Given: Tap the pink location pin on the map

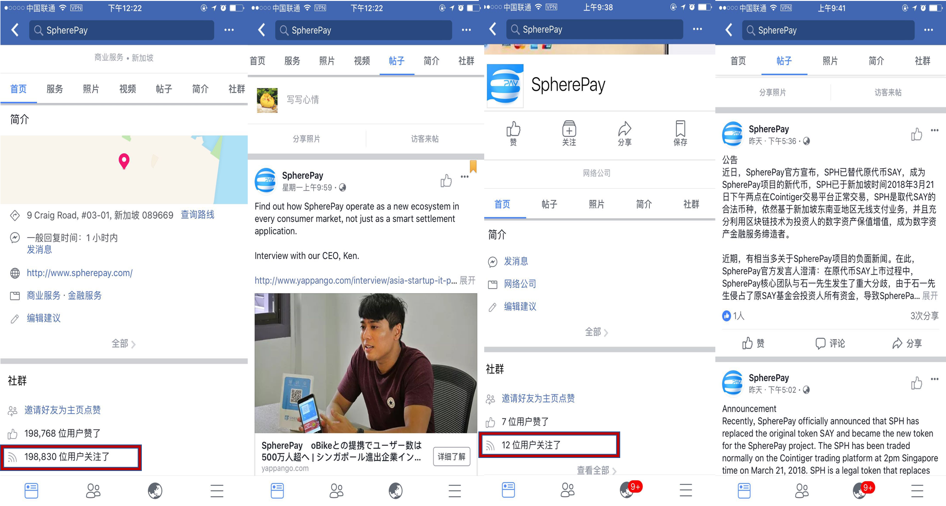Looking at the screenshot, I should click(x=124, y=161).
